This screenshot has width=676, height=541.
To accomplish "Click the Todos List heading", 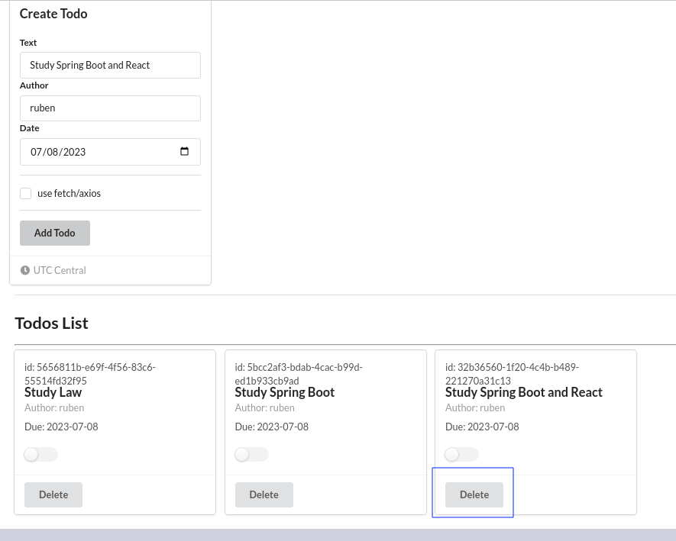I will point(51,323).
